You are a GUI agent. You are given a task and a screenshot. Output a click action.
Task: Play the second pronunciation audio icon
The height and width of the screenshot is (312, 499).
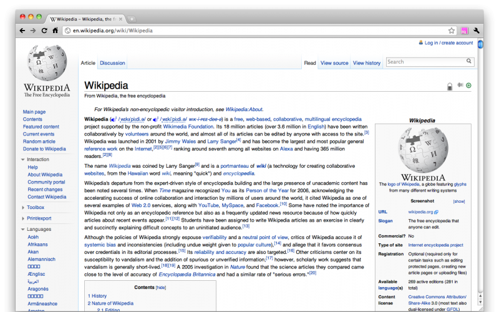tap(155, 120)
